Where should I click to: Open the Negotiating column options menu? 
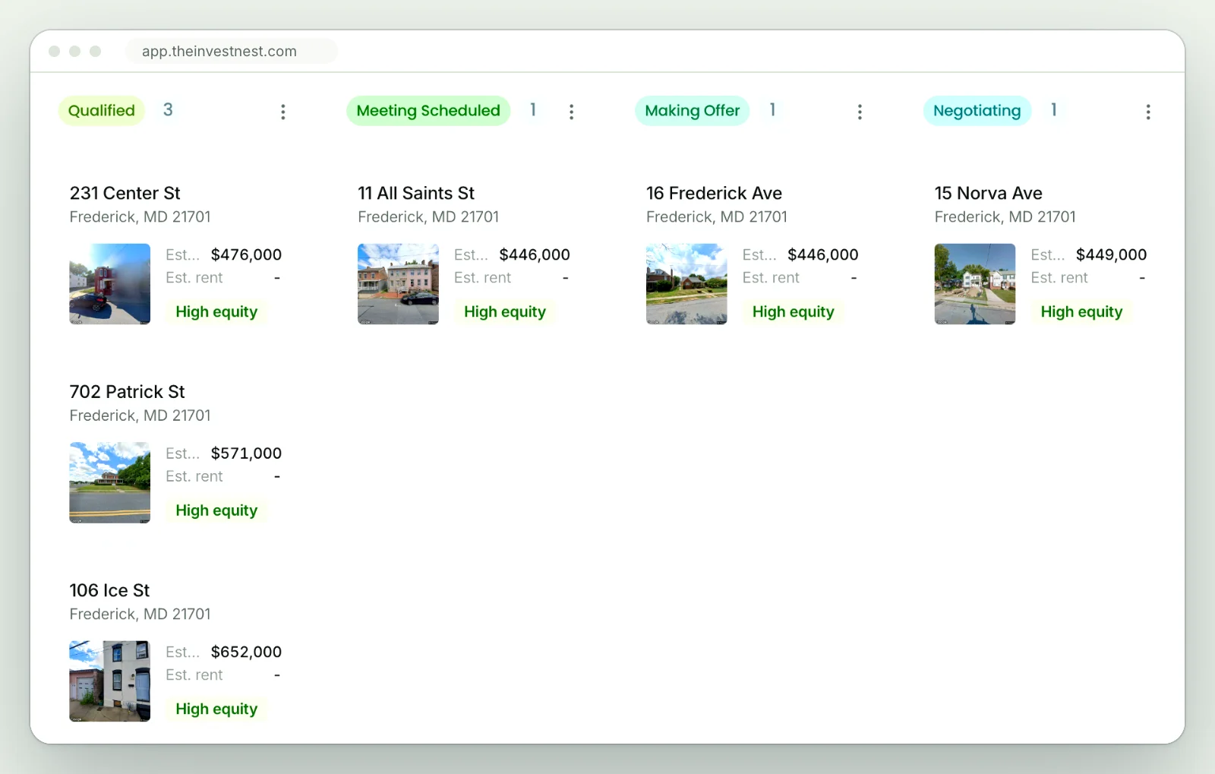pyautogui.click(x=1148, y=112)
